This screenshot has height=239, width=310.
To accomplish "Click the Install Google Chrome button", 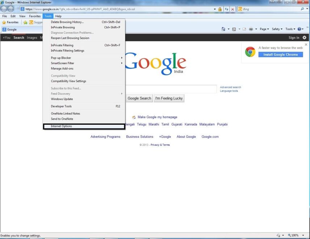I will pyautogui.click(x=280, y=55).
